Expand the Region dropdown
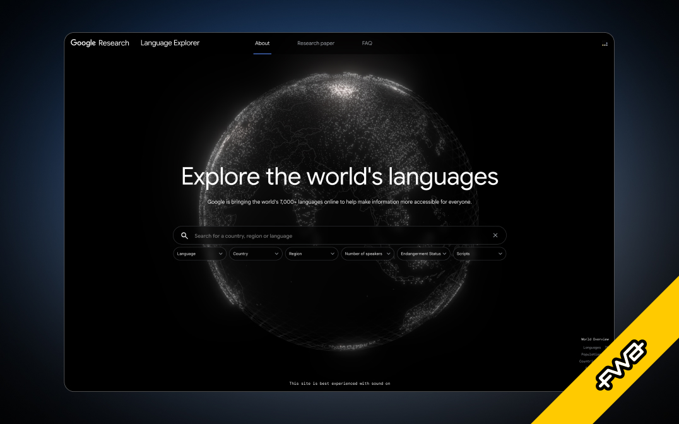 click(x=312, y=254)
